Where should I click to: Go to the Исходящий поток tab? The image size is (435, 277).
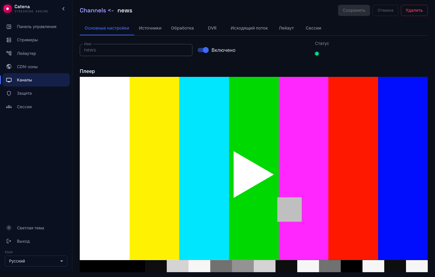coord(249,28)
